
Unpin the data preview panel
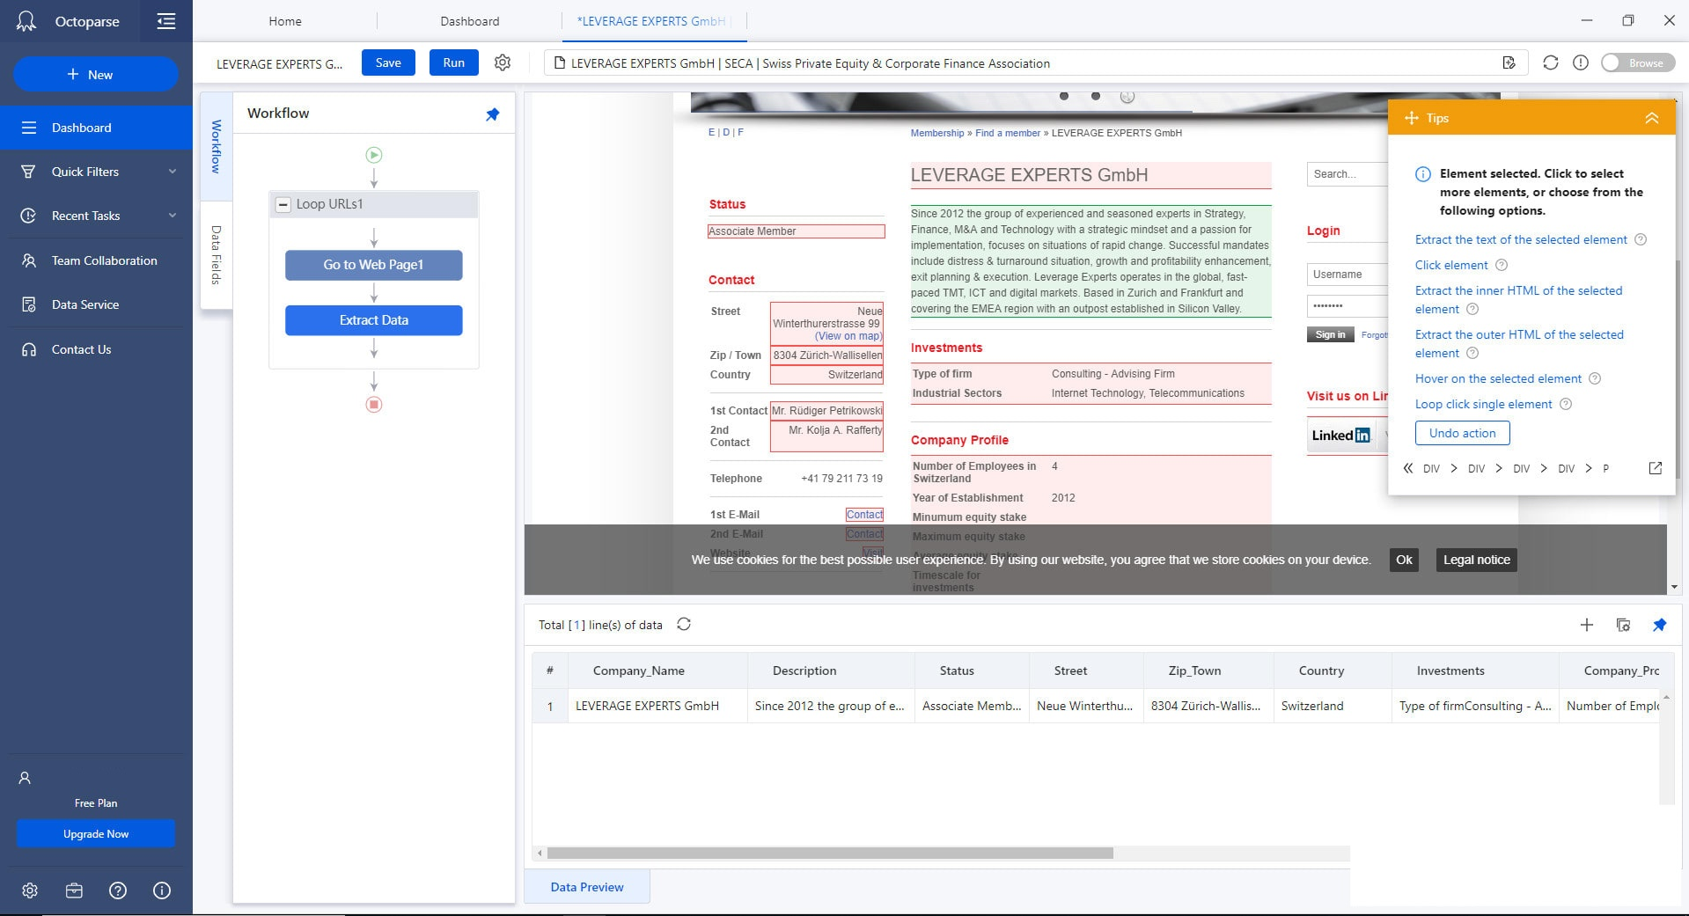pyautogui.click(x=1660, y=625)
